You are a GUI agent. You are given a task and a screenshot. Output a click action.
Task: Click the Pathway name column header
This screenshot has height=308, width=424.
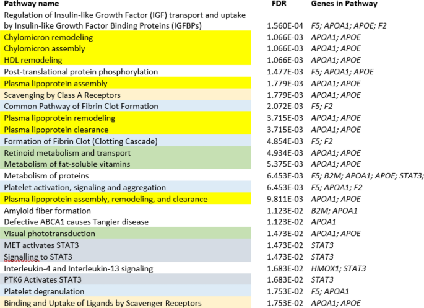point(32,4)
